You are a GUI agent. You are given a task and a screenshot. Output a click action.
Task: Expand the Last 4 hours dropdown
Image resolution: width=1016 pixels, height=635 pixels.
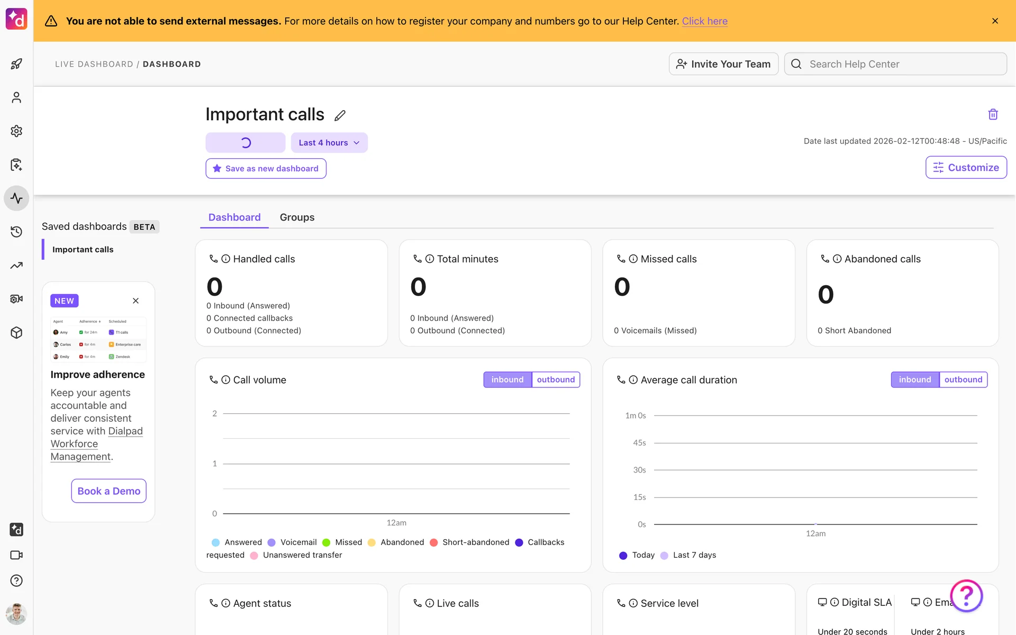point(329,143)
